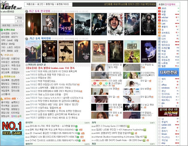Click green icon after Young Guns 2 entry
The height and width of the screenshot is (146, 188).
coord(128,126)
